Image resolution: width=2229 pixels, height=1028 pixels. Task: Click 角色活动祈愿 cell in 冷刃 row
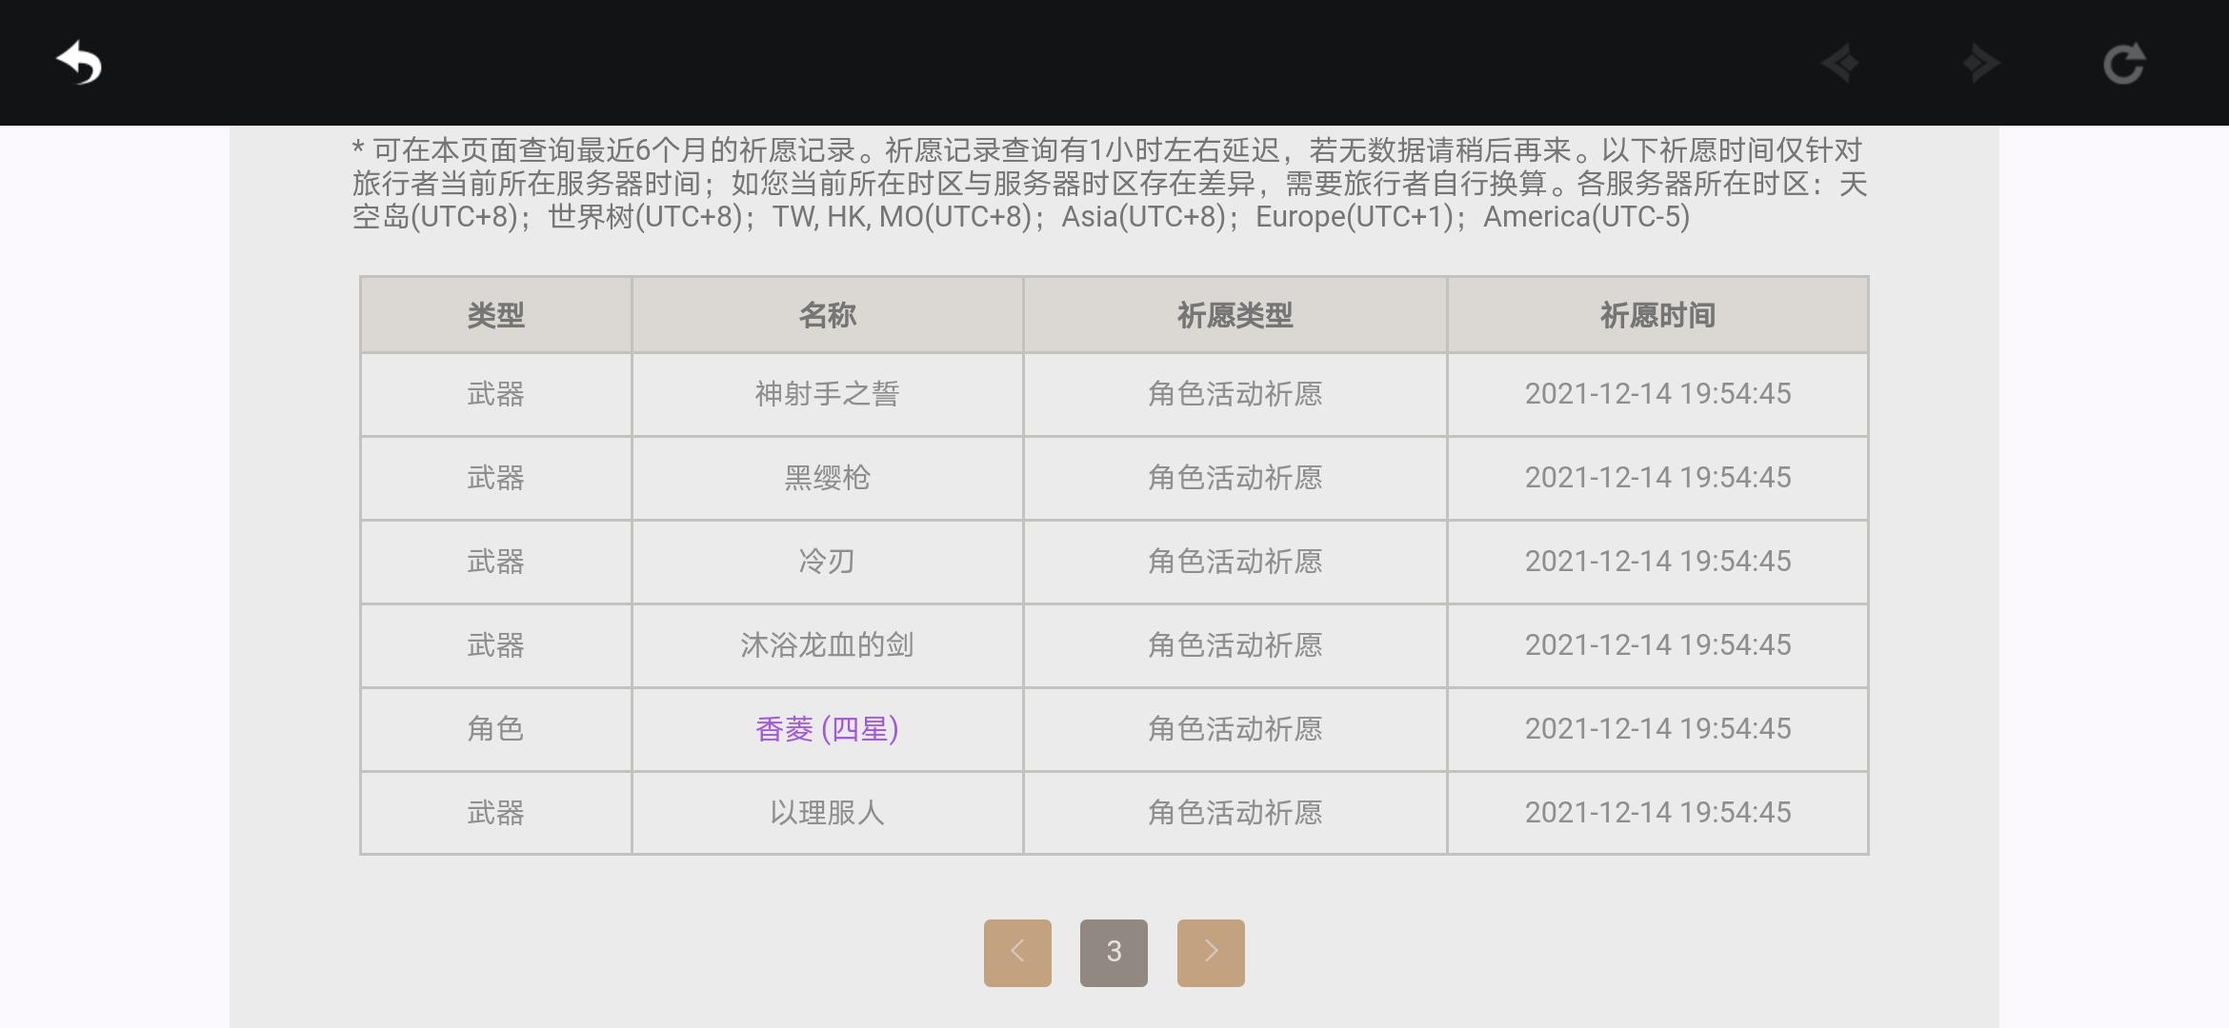1235,562
